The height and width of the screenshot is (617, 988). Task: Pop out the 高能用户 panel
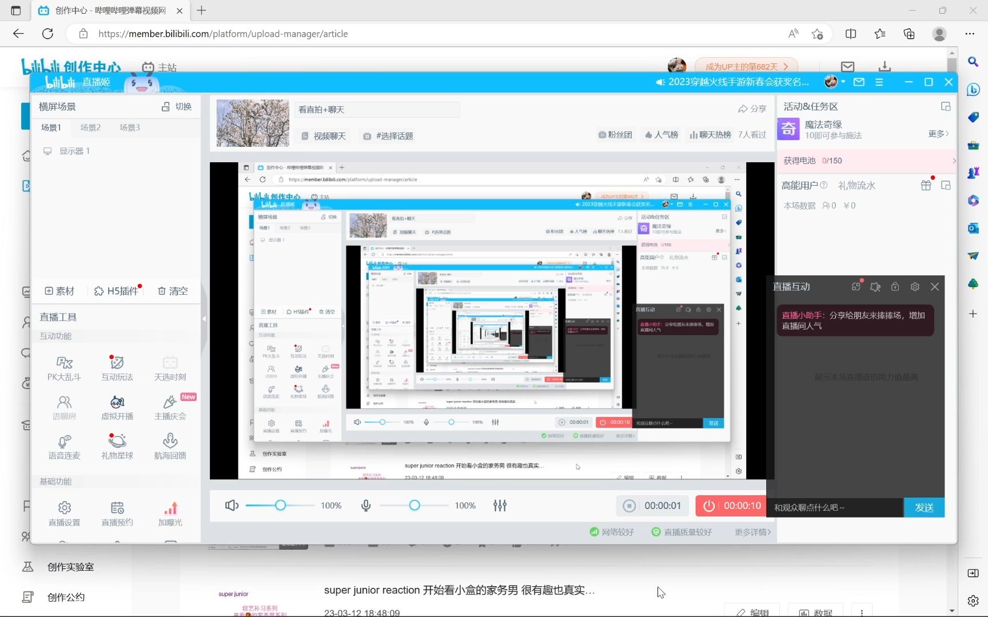(x=946, y=185)
